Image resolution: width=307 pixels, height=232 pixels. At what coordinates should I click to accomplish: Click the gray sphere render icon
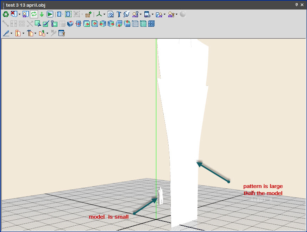[x=183, y=14]
